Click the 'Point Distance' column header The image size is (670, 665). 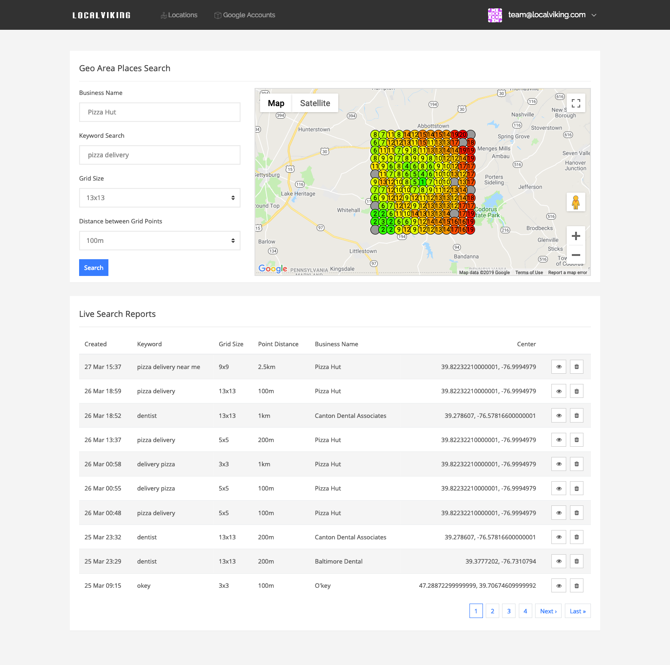(x=278, y=344)
